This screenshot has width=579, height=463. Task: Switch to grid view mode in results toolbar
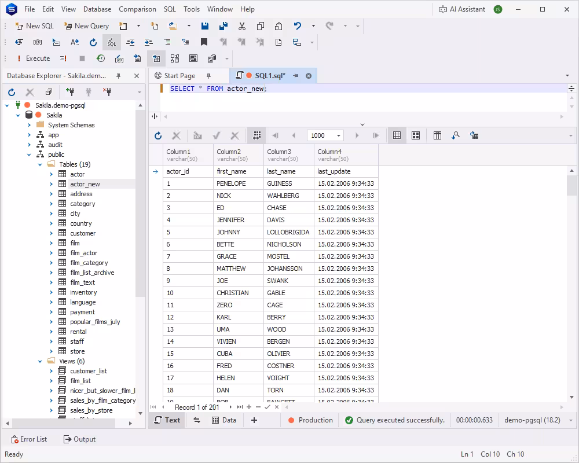pyautogui.click(x=397, y=135)
